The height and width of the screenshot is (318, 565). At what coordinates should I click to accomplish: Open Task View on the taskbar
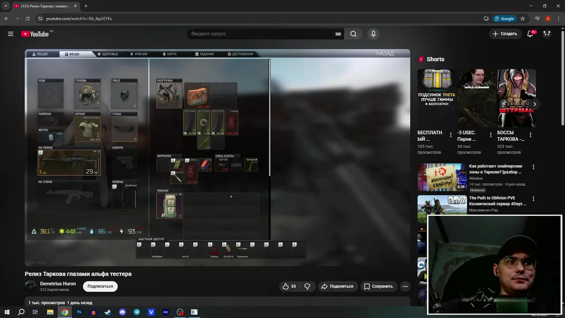(x=35, y=312)
